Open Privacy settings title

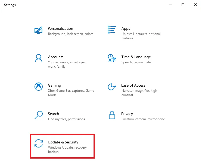127,114
